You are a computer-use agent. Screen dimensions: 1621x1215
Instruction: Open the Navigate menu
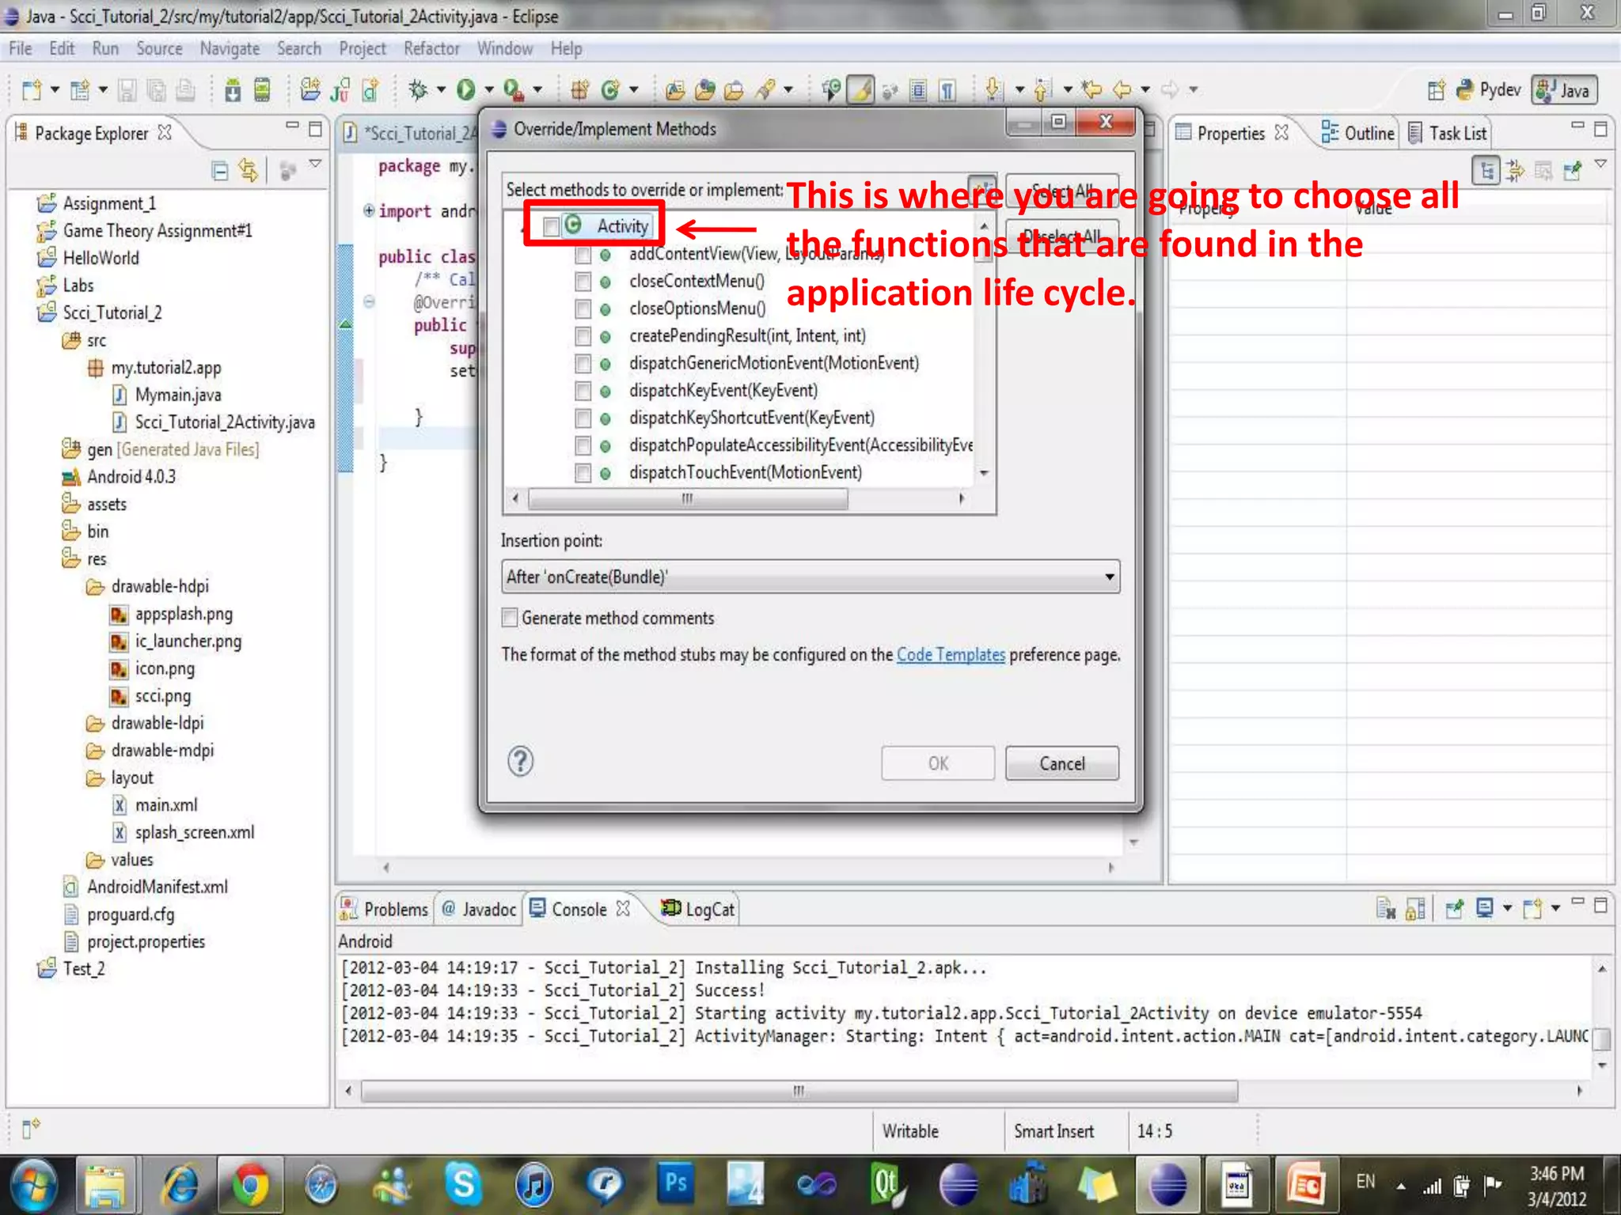(x=230, y=49)
